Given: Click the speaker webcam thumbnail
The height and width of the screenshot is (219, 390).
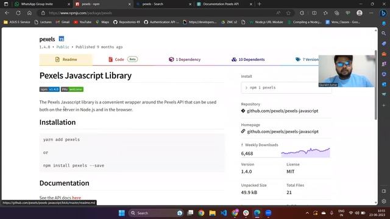Looking at the screenshot, I should pyautogui.click(x=347, y=71).
